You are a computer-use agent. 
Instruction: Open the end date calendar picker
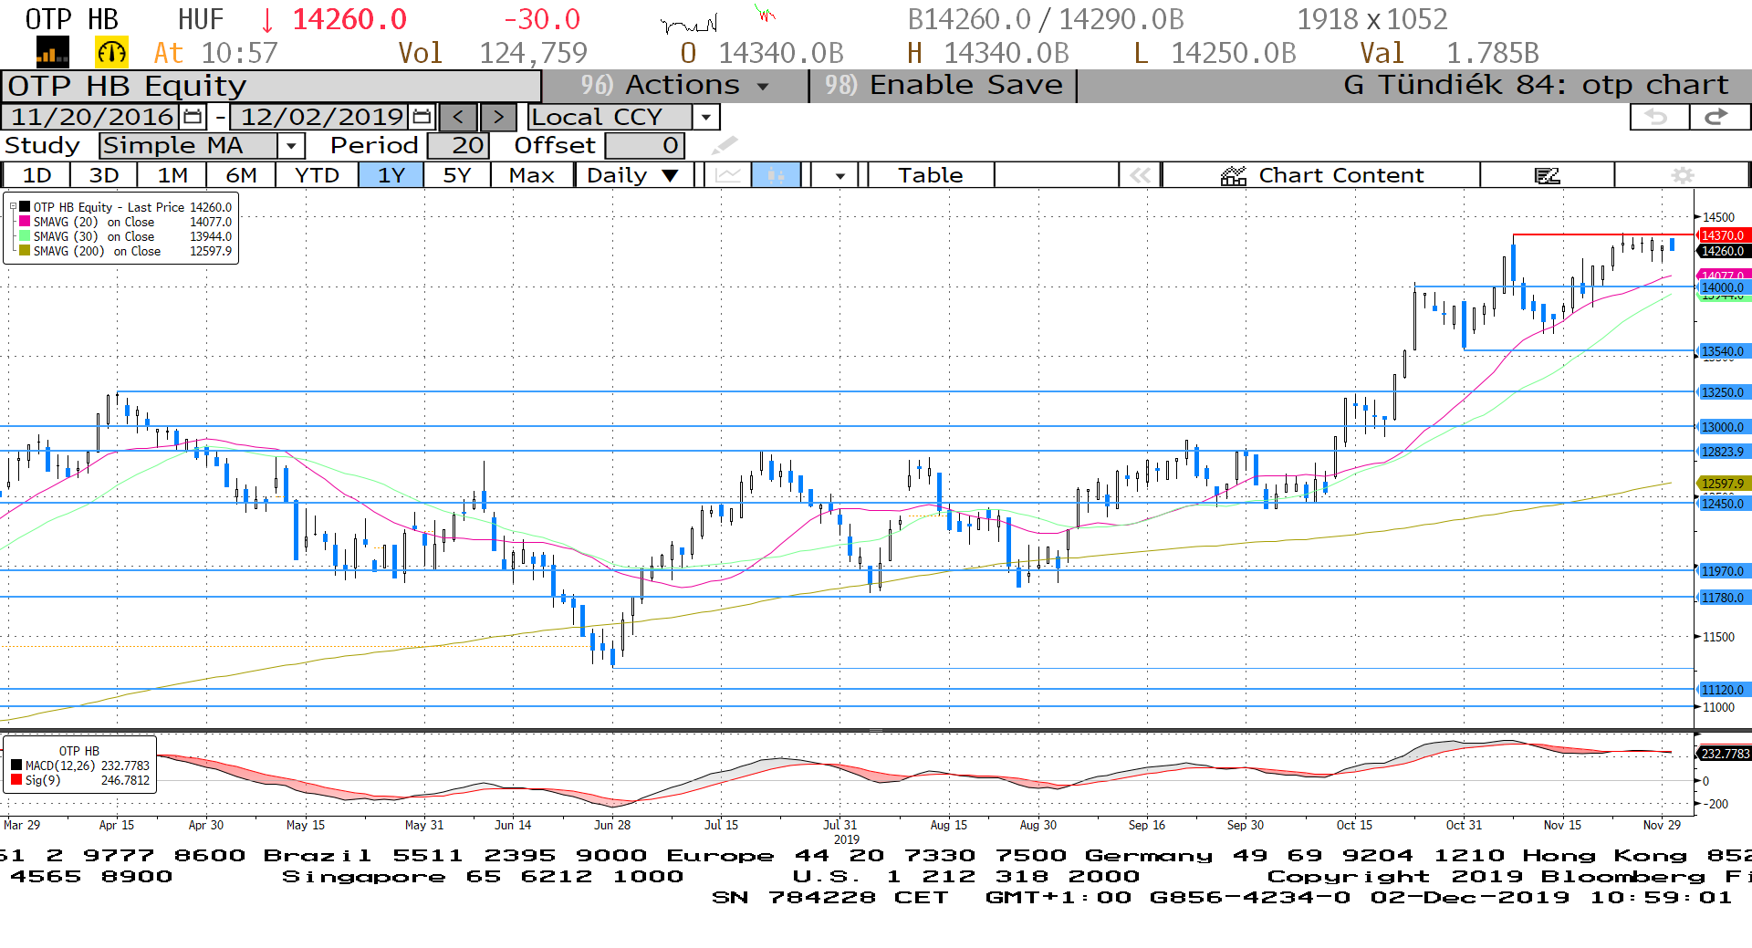click(422, 117)
